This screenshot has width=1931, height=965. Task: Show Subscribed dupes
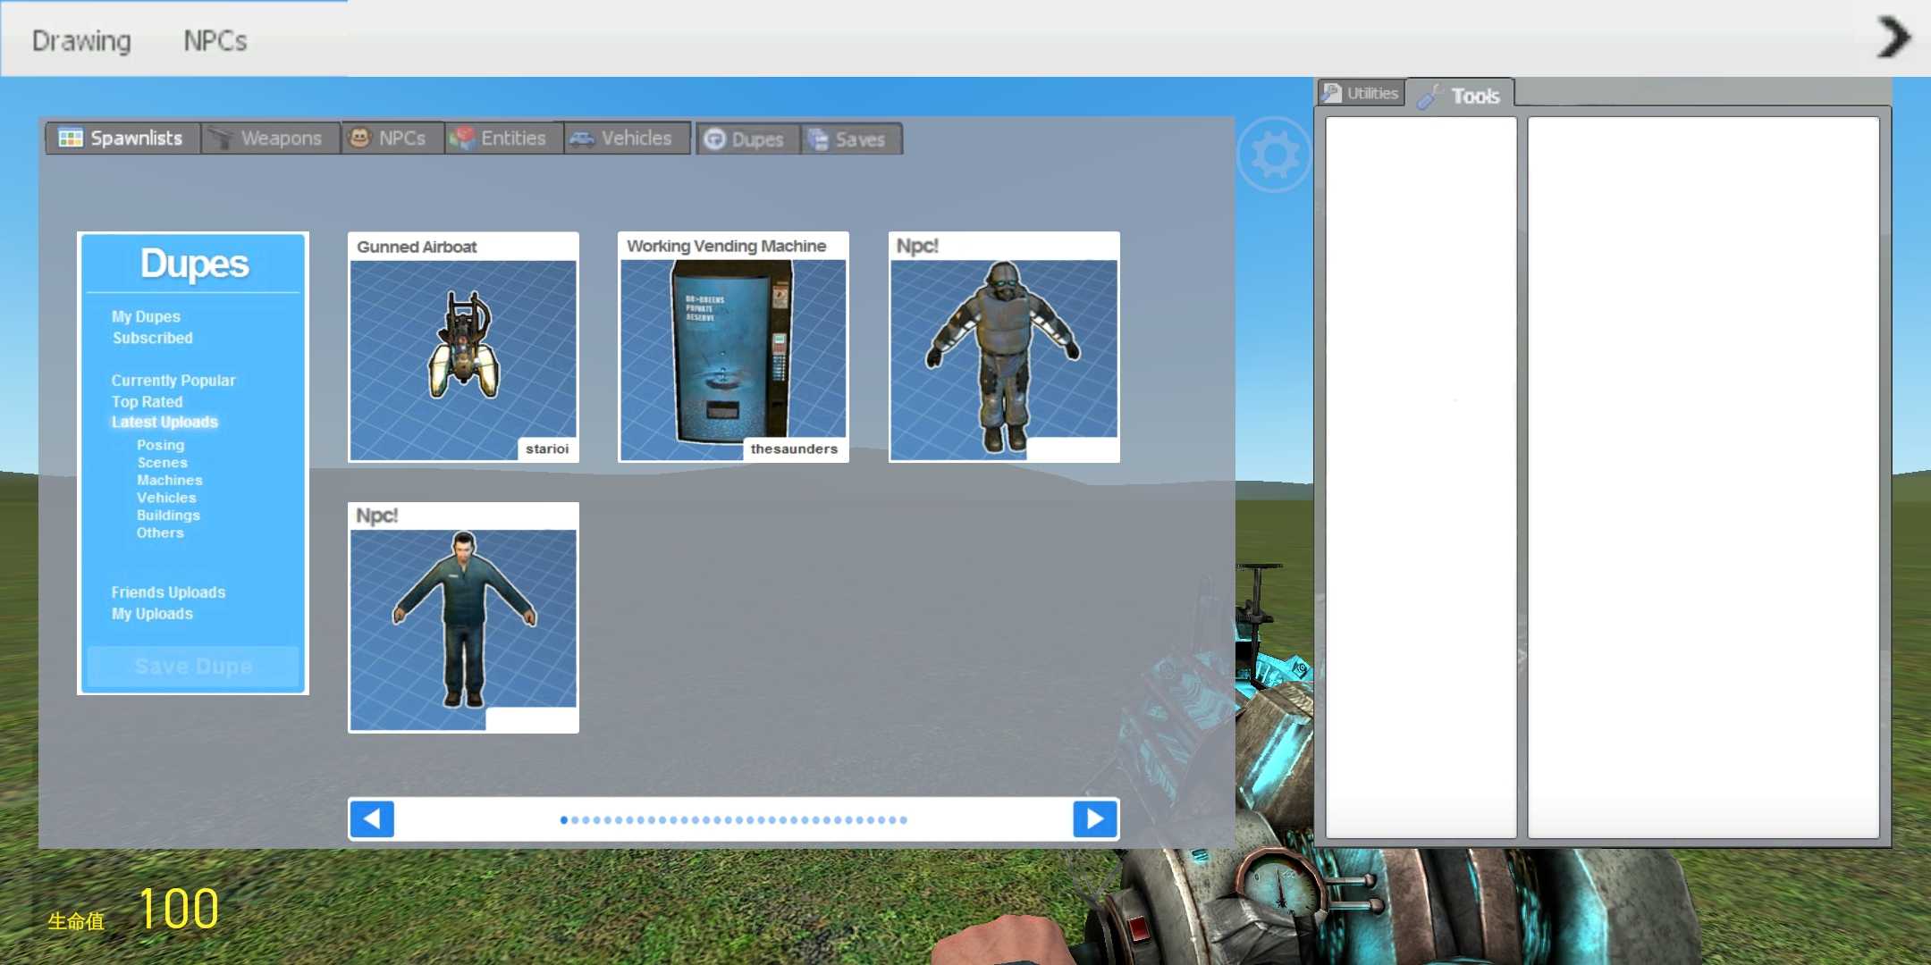[152, 338]
